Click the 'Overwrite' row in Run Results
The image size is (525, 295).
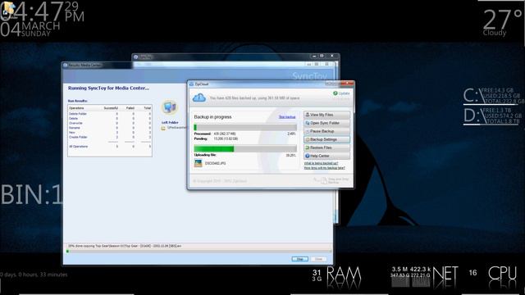pos(110,123)
